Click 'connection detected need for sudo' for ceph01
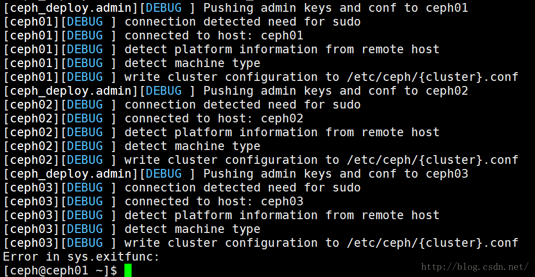This screenshot has width=535, height=277. point(243,22)
